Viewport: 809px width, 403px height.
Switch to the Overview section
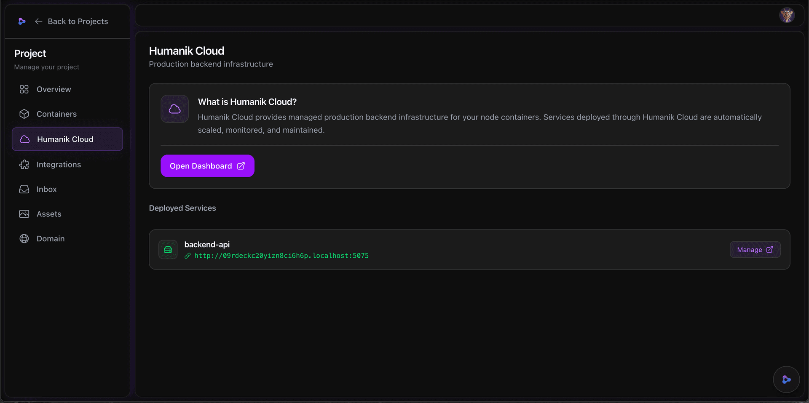(54, 89)
